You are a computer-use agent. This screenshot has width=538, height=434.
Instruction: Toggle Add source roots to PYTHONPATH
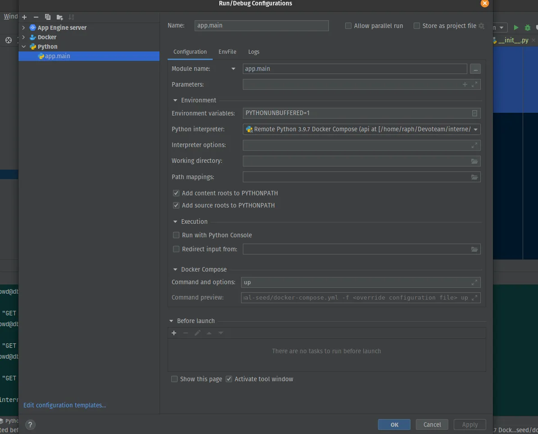point(176,205)
